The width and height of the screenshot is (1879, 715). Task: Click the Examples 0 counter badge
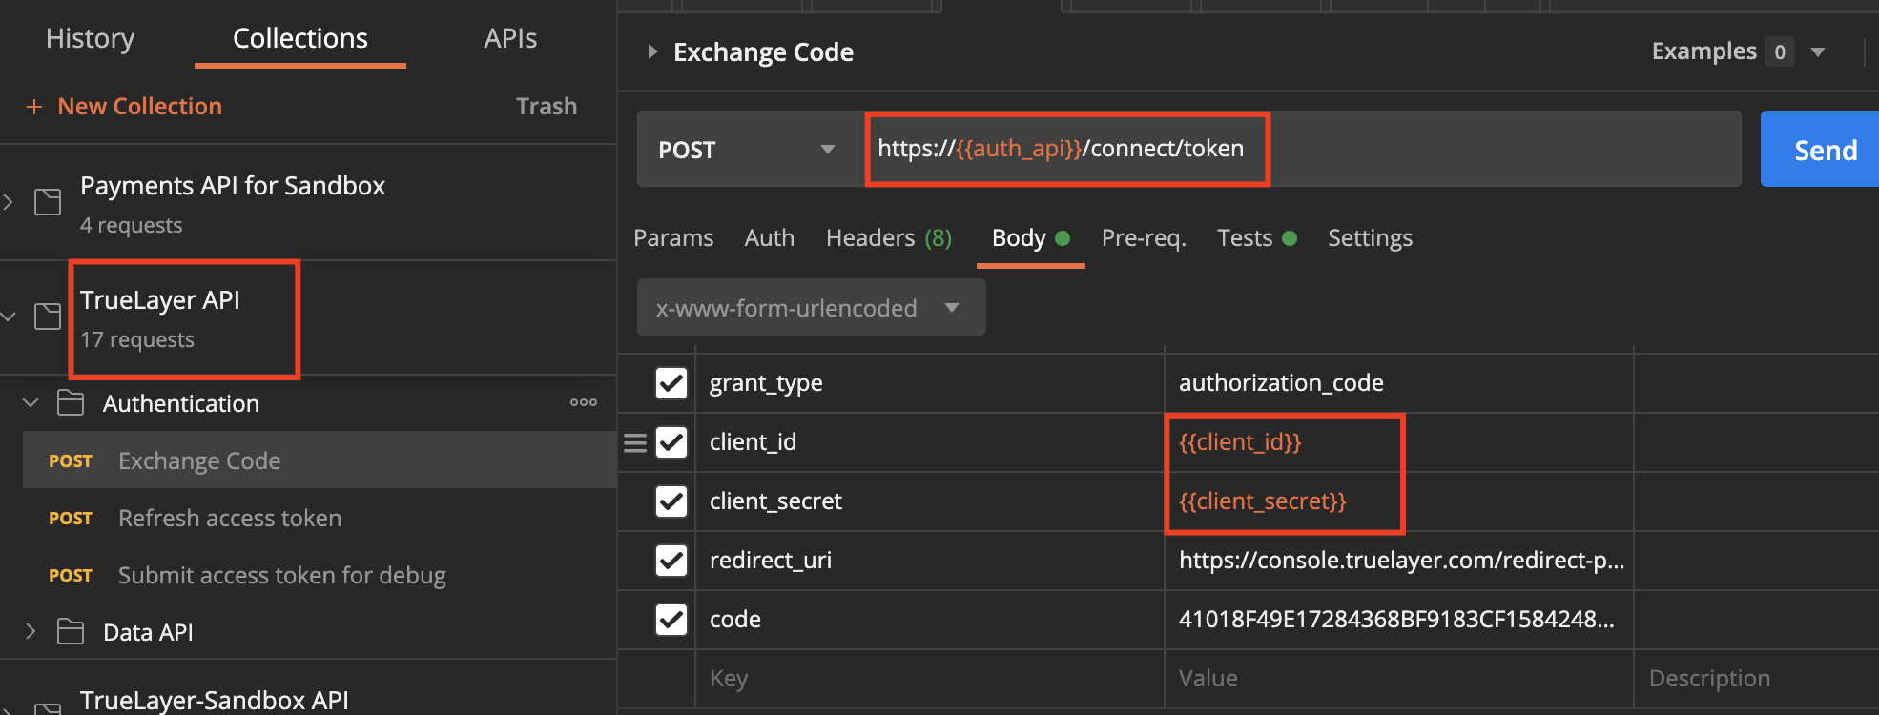pos(1780,52)
